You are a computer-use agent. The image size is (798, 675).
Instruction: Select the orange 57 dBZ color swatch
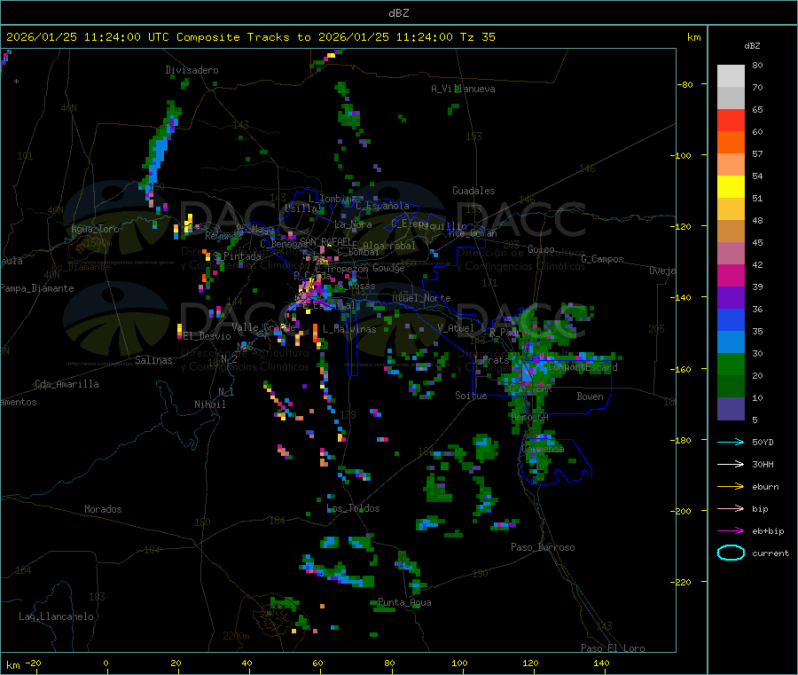[731, 143]
